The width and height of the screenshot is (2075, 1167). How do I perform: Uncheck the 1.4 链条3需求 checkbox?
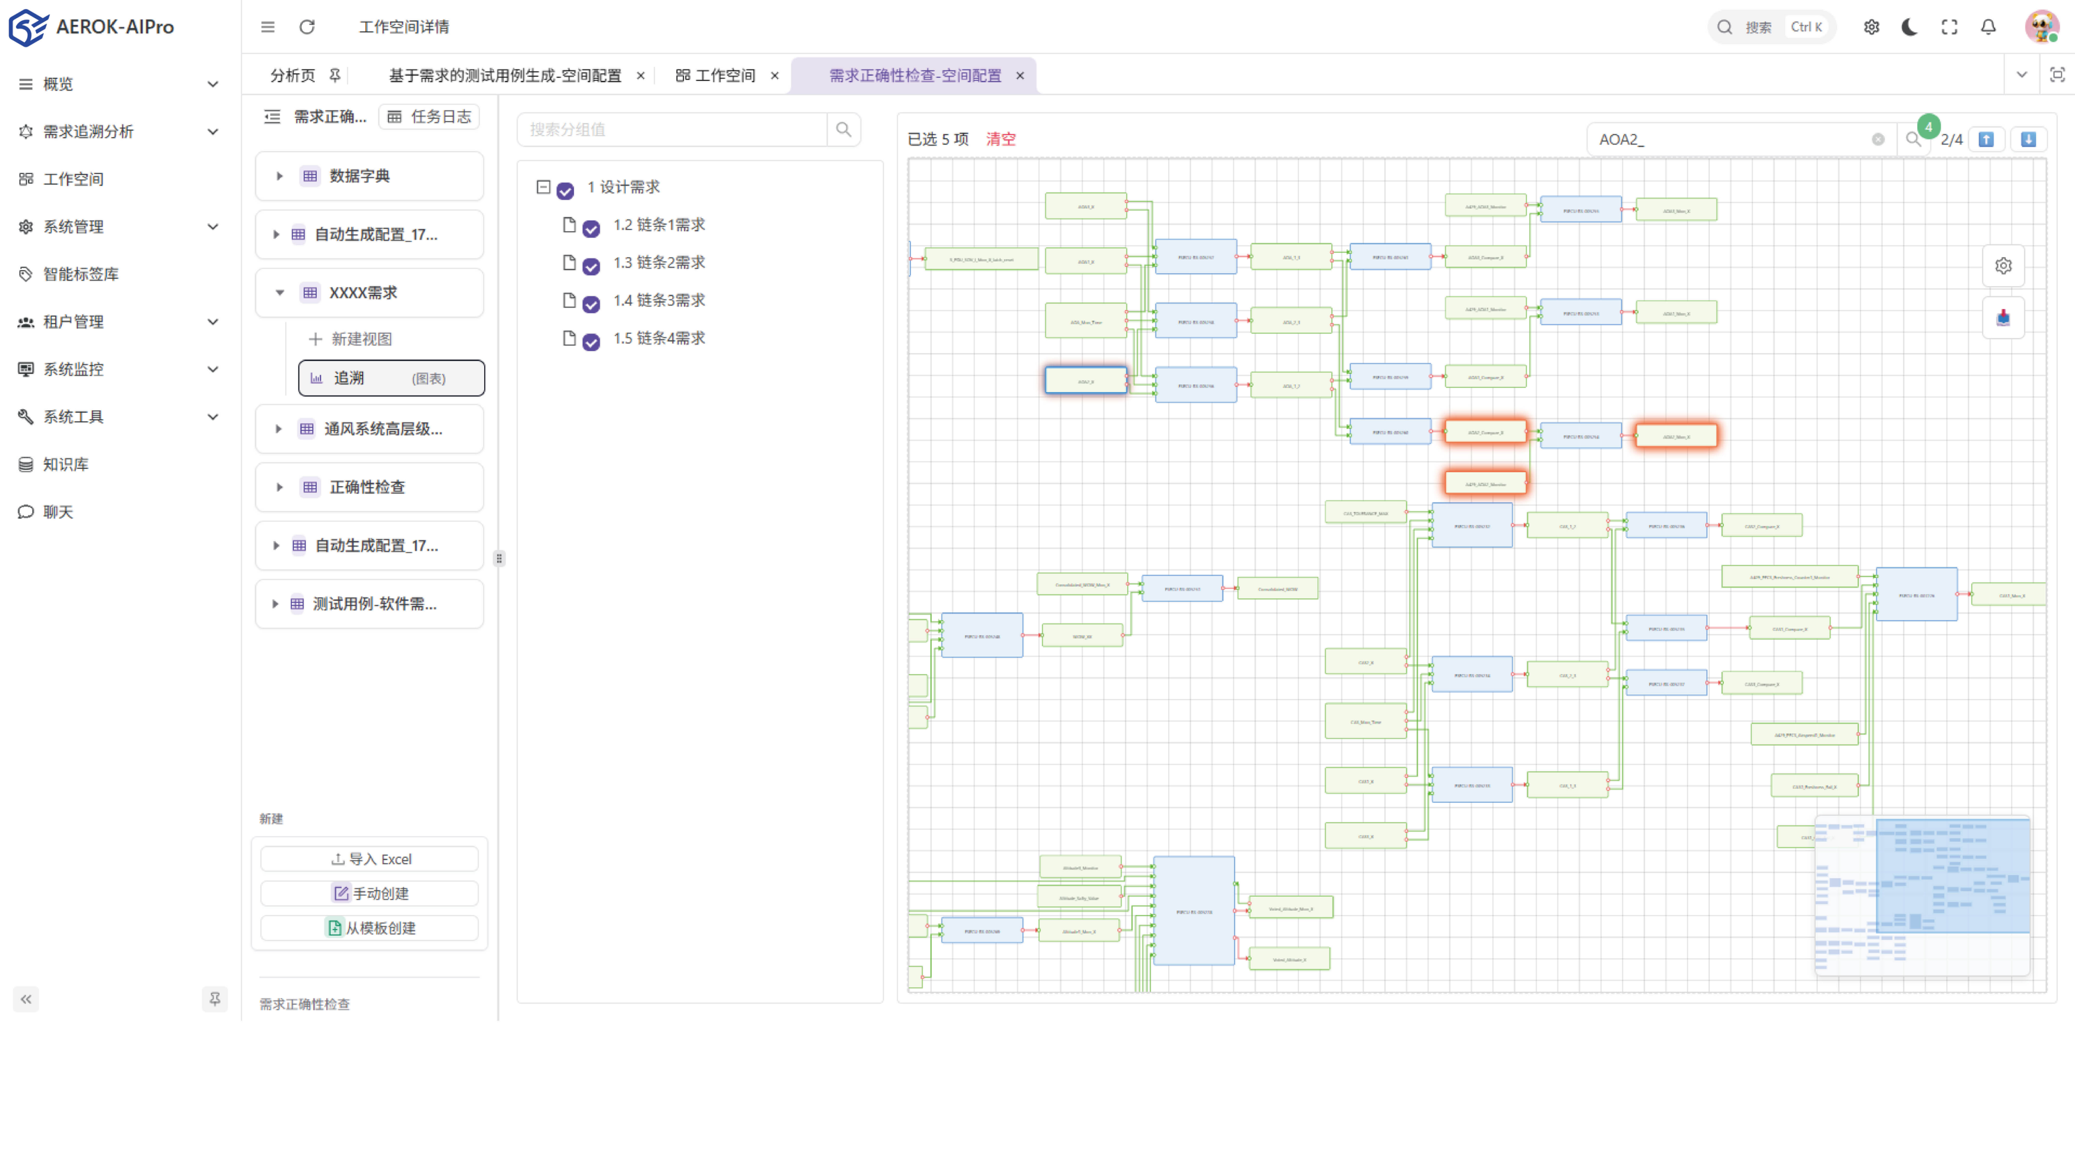click(591, 304)
